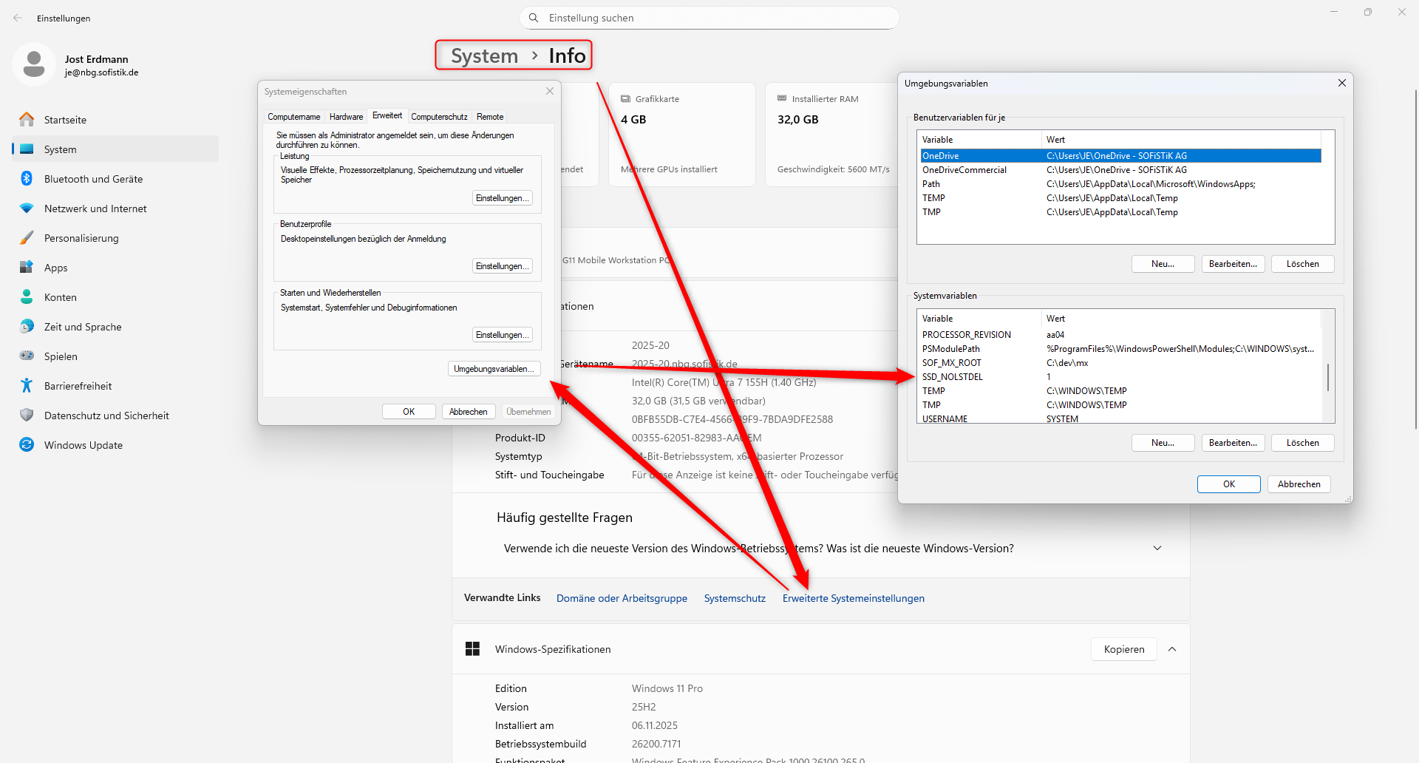Open the Computerschutz tab
The height and width of the screenshot is (763, 1419).
439,117
